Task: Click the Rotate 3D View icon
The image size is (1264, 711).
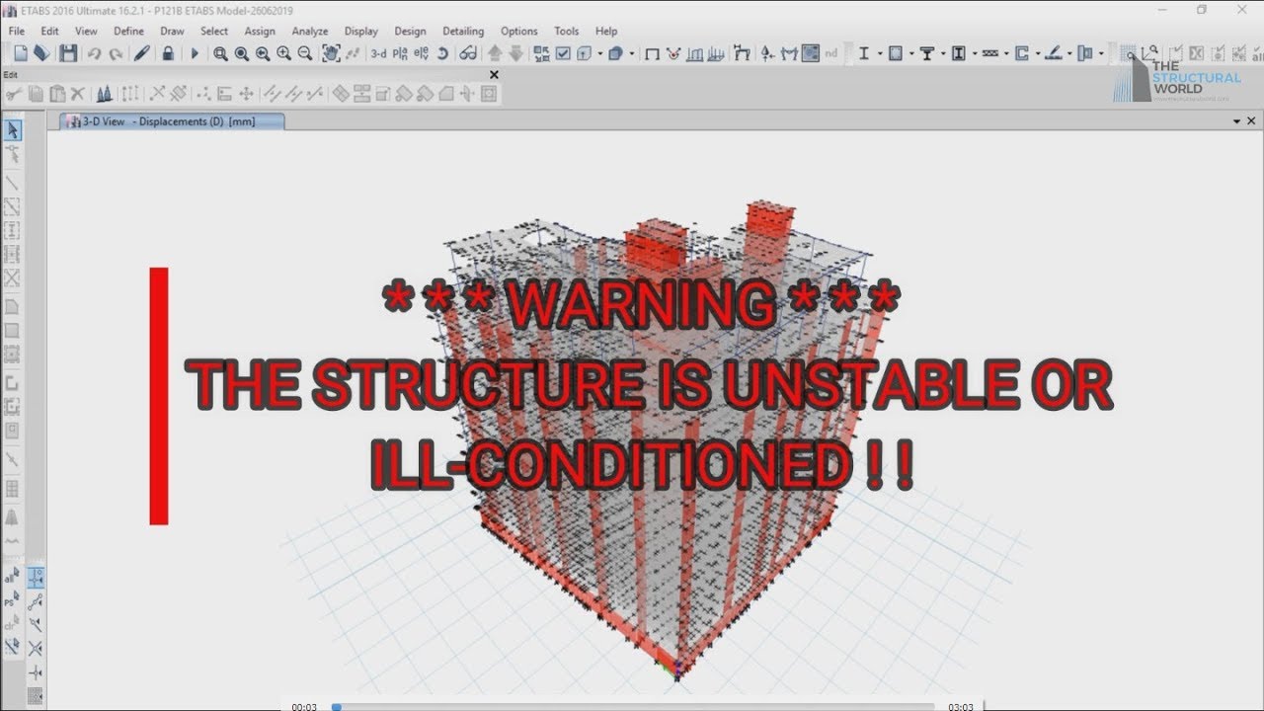Action: 442,53
